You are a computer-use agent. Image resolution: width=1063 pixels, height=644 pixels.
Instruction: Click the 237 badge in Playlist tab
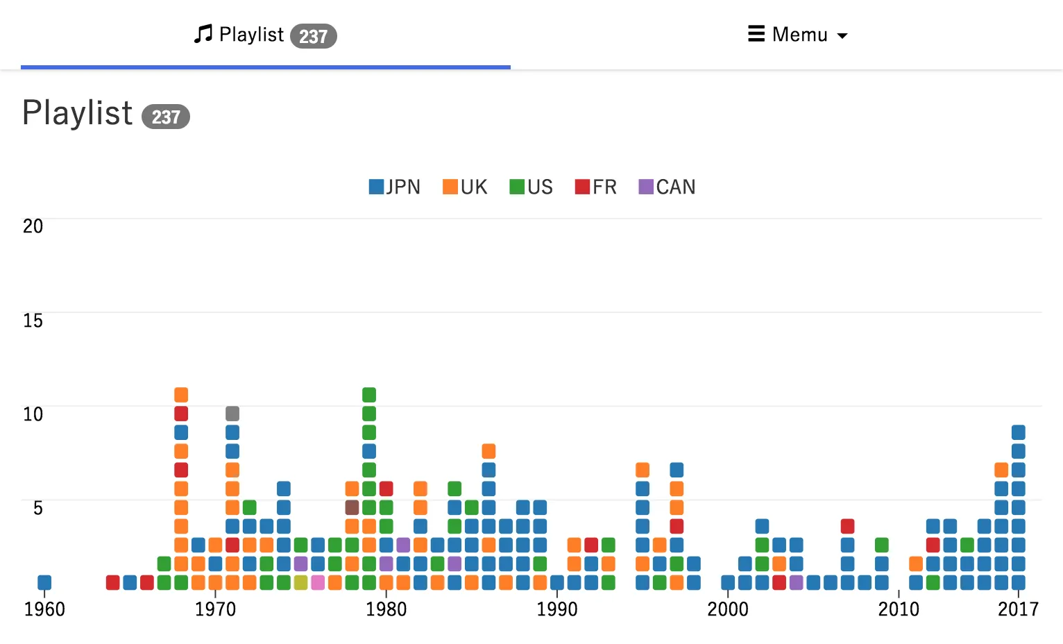pyautogui.click(x=313, y=36)
